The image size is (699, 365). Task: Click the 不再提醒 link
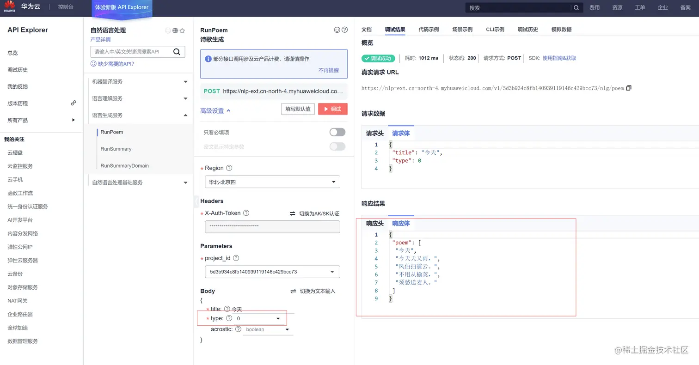328,70
